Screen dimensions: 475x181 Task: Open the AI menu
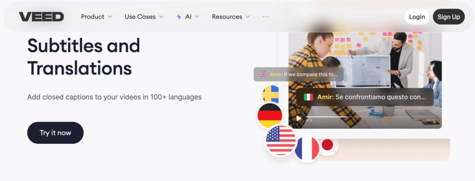coord(188,17)
